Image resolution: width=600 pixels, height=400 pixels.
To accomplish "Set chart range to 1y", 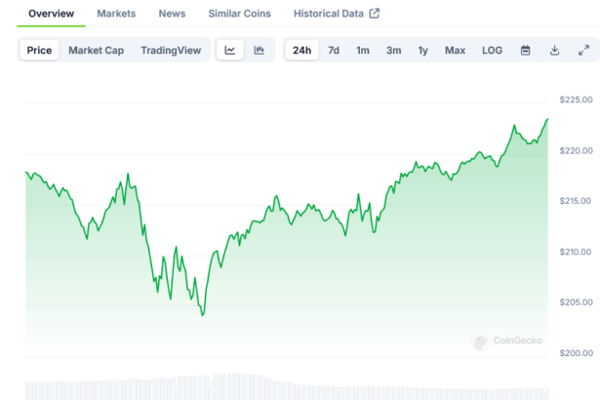I will click(x=422, y=50).
